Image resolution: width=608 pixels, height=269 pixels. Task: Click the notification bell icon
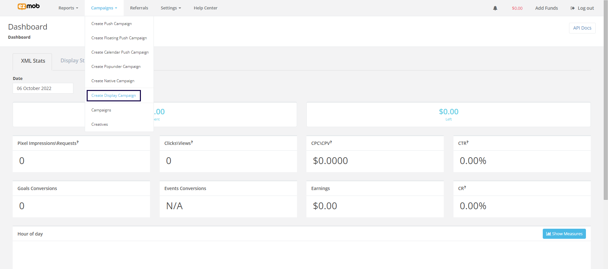tap(495, 8)
